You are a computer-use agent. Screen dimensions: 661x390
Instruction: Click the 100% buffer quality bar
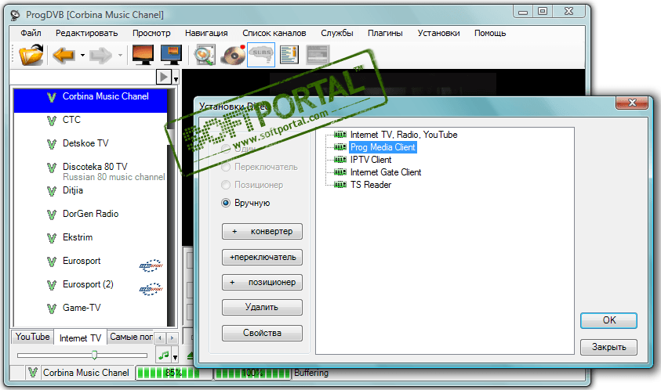[252, 373]
